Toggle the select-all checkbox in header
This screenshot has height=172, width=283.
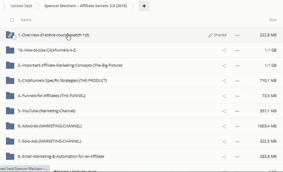[x=12, y=20]
